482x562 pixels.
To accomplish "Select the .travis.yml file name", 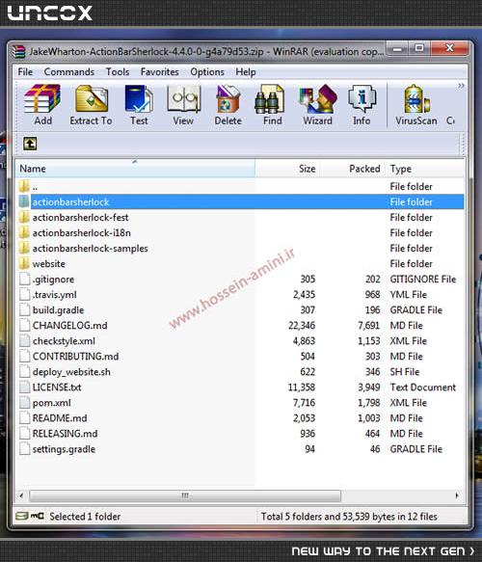I will point(55,295).
